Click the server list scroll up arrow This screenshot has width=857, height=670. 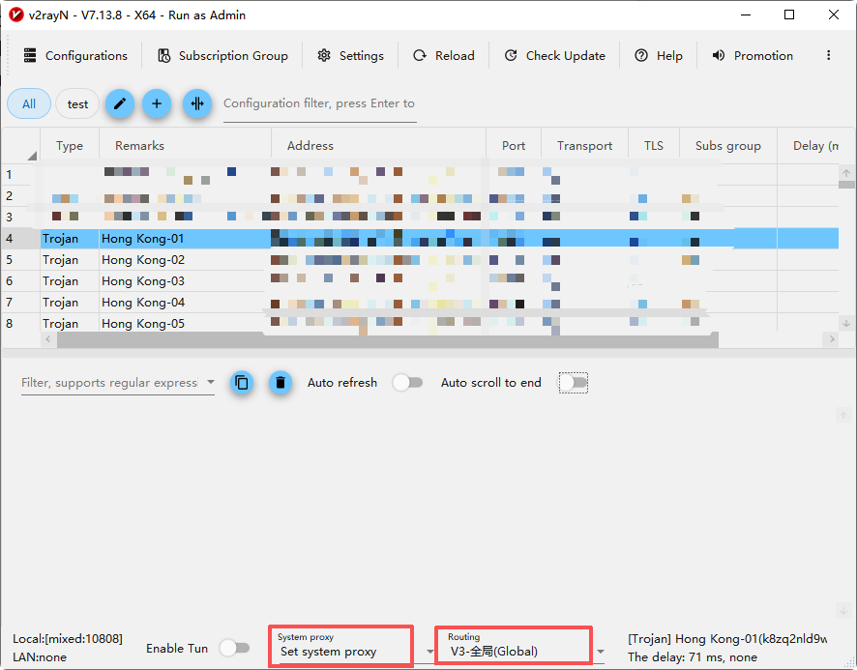click(846, 173)
